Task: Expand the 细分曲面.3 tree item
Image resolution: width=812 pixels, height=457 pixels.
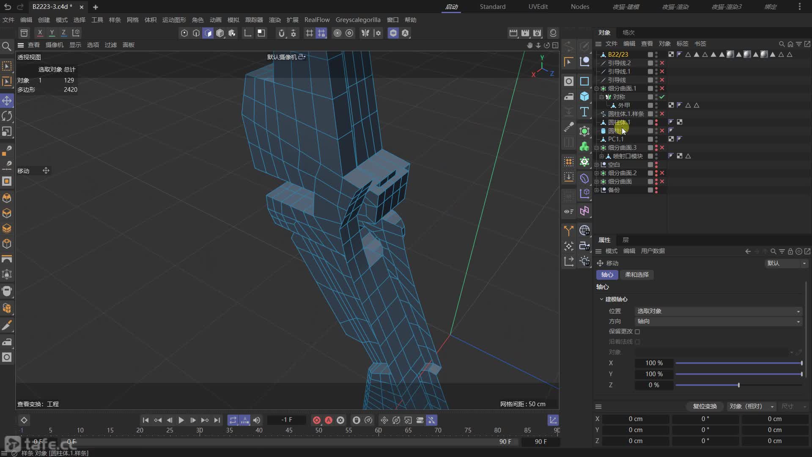Action: [x=597, y=148]
